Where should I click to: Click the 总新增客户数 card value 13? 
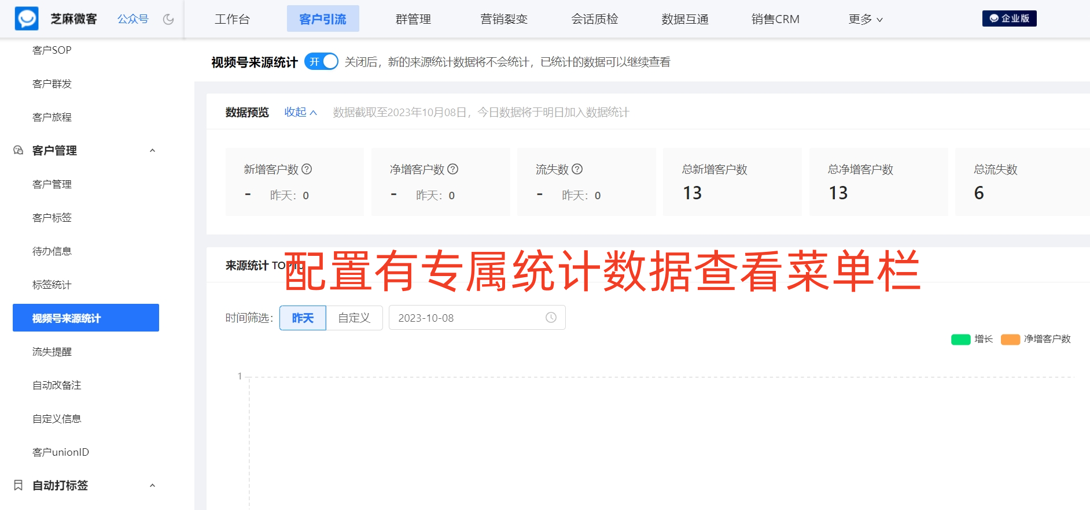coord(692,193)
